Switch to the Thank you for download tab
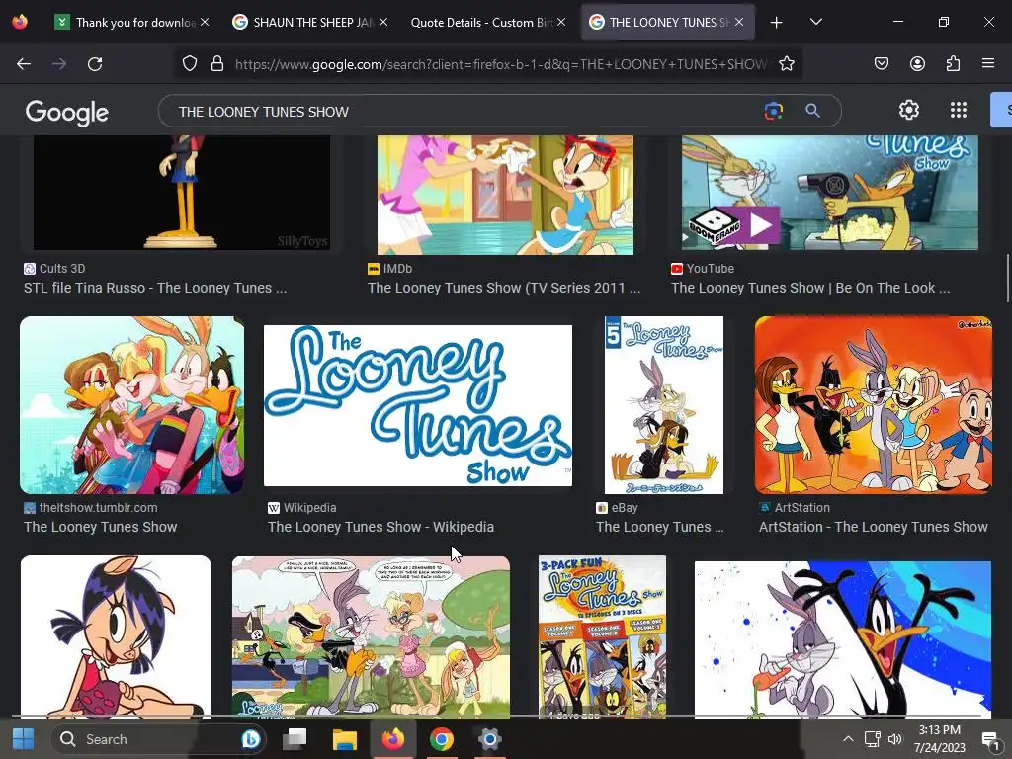1012x759 pixels. (131, 22)
